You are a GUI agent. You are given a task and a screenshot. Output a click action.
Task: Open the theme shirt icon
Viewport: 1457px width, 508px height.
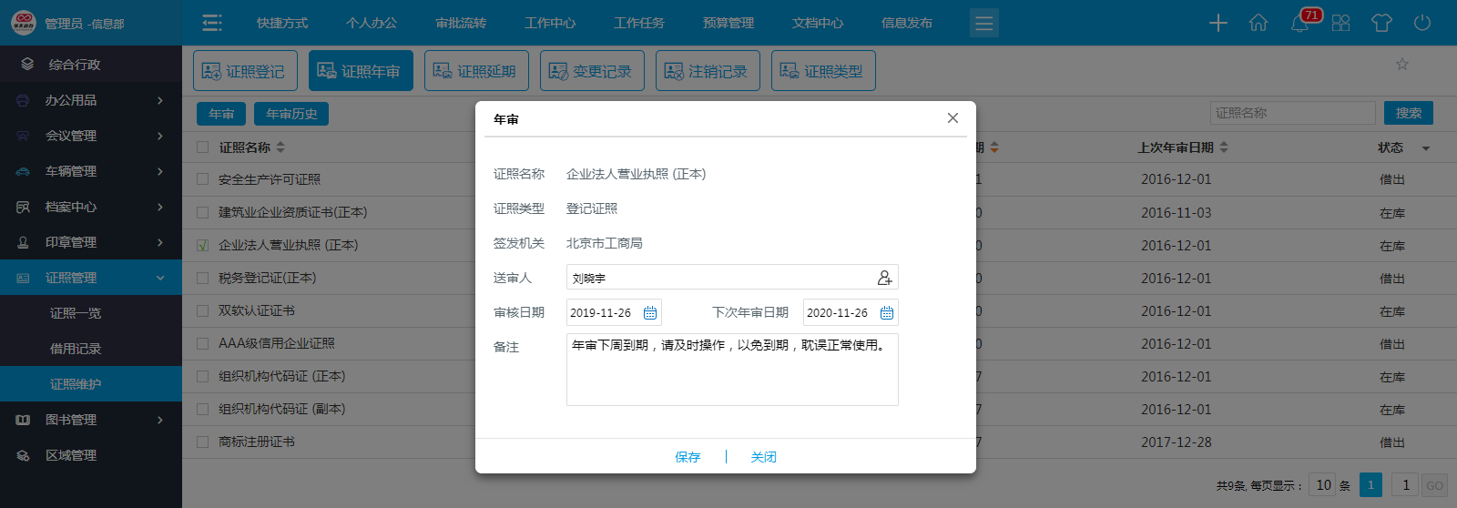1381,23
